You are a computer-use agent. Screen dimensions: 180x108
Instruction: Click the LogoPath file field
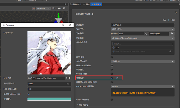pyautogui.click(x=49, y=78)
